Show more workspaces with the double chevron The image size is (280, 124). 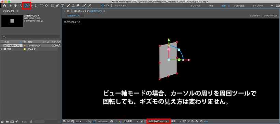tap(272, 6)
